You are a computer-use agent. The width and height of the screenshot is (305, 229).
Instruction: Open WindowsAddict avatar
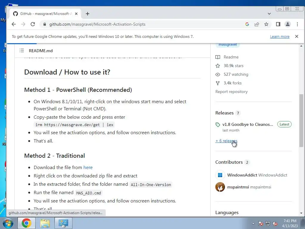click(x=220, y=175)
